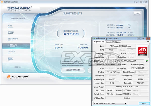
Task: Switch to the Graphics Card tab in GPU-Z
Action: pyautogui.click(x=99, y=42)
